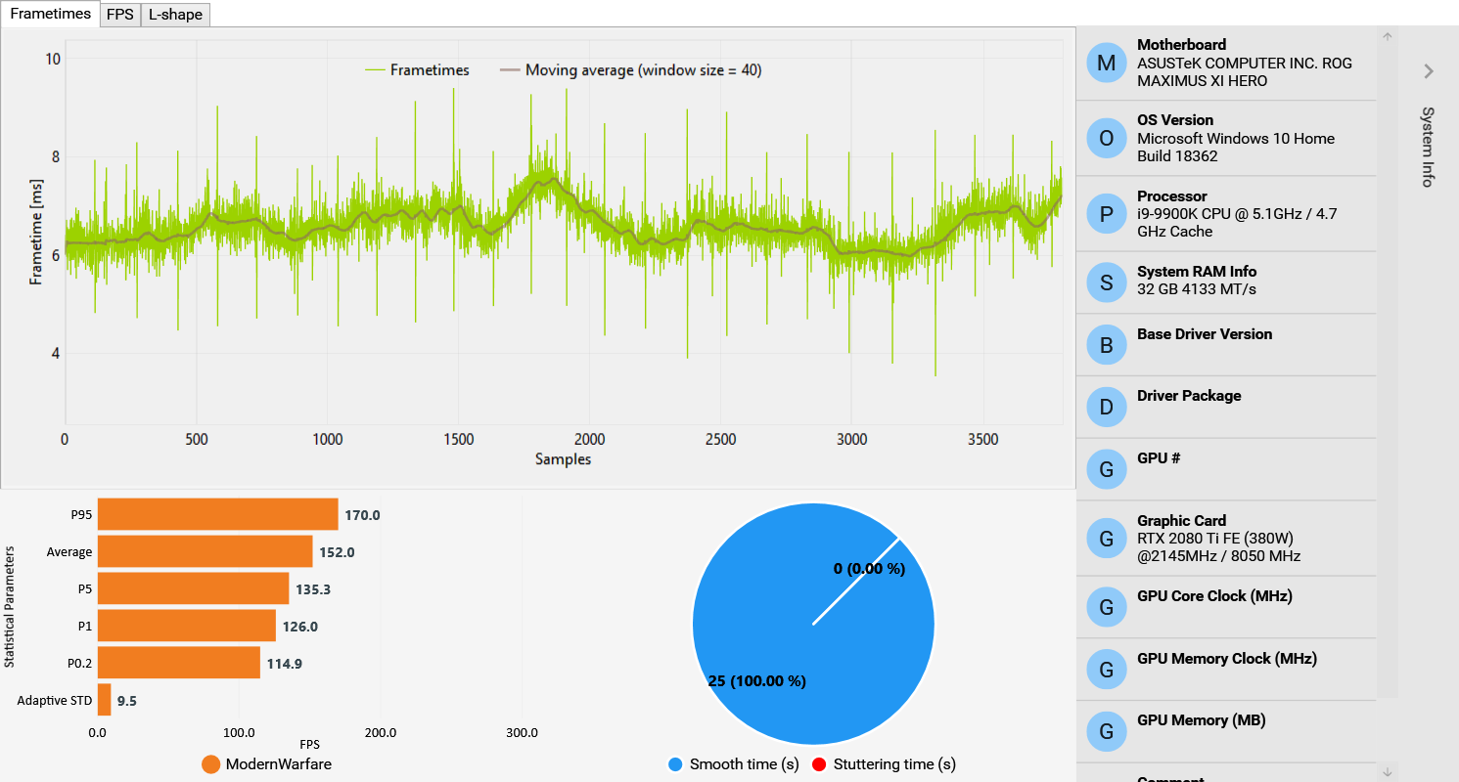
Task: Open the L-shape tab
Action: coord(175,15)
